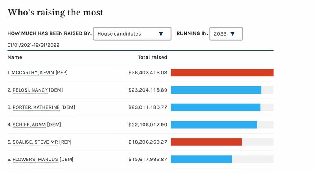
Task: Click Porter's blue fundraising bar
Action: pyautogui.click(x=216, y=107)
